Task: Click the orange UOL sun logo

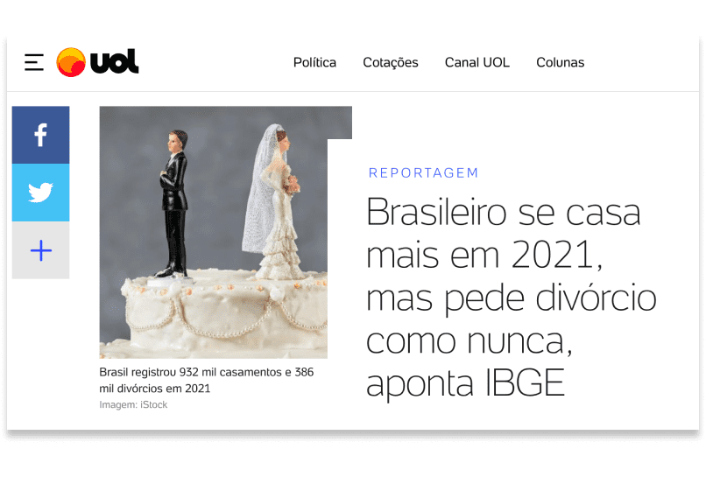Action: point(71,62)
